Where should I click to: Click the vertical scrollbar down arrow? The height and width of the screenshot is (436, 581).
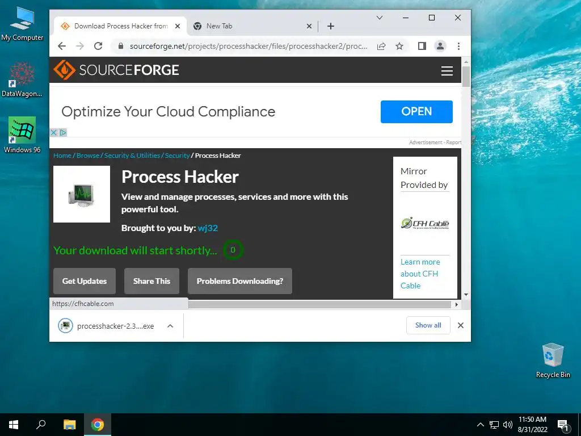click(466, 295)
